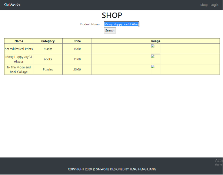
Task: Click the 'Books' category cell
Action: pyautogui.click(x=48, y=59)
